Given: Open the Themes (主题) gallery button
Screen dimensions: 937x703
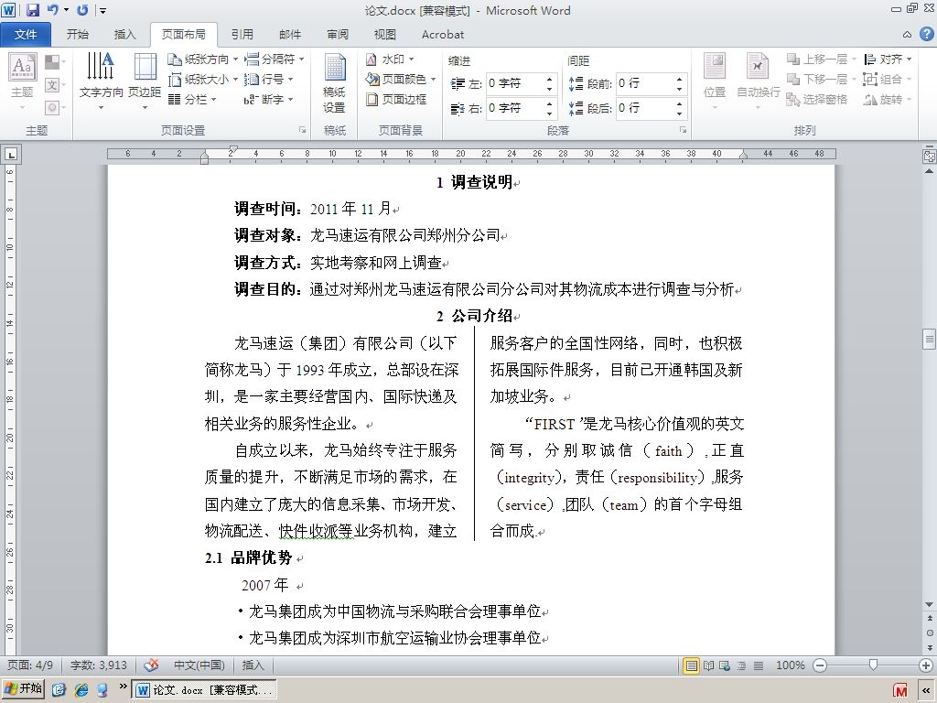Looking at the screenshot, I should tap(23, 81).
